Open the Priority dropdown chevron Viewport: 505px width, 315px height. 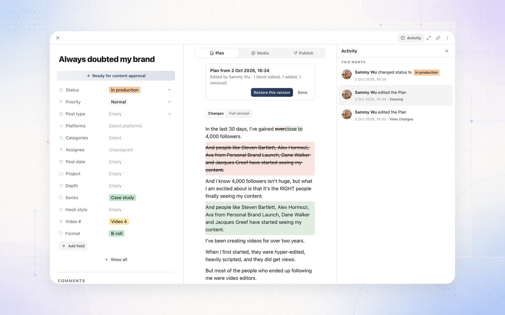(x=169, y=102)
